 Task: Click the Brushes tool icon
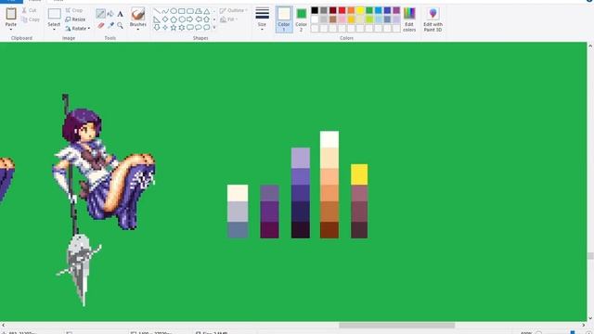[138, 14]
